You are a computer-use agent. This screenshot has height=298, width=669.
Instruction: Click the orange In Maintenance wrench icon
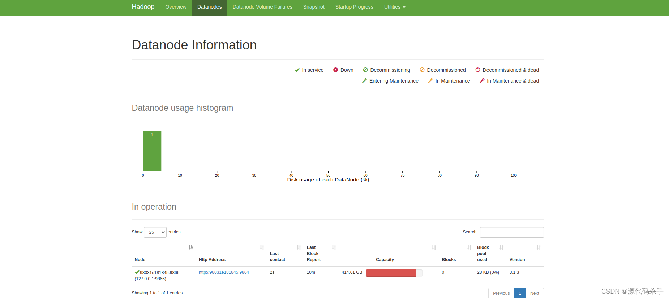coord(430,81)
